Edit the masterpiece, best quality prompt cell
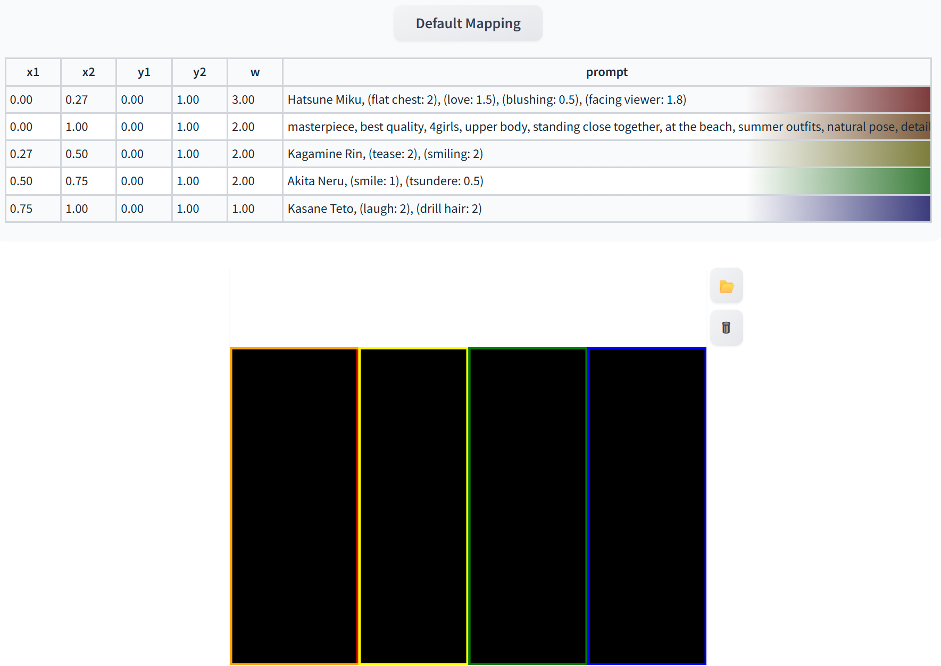 (x=607, y=127)
